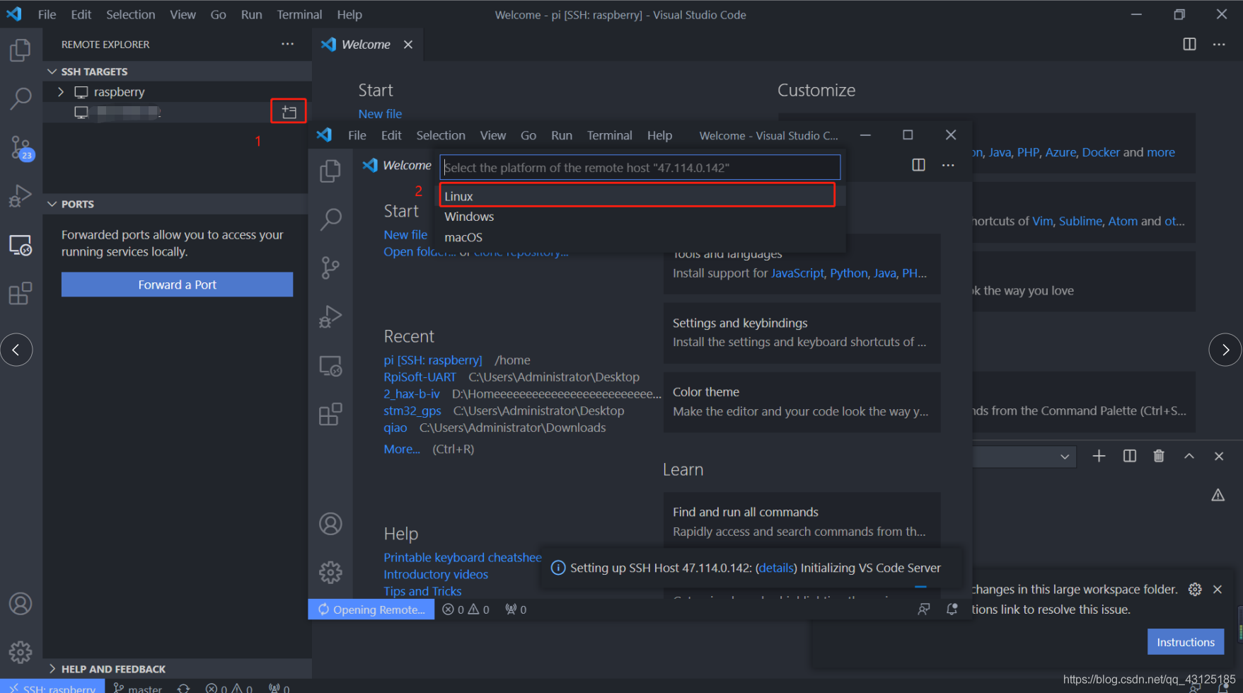Open Run menu in front window

tap(562, 135)
